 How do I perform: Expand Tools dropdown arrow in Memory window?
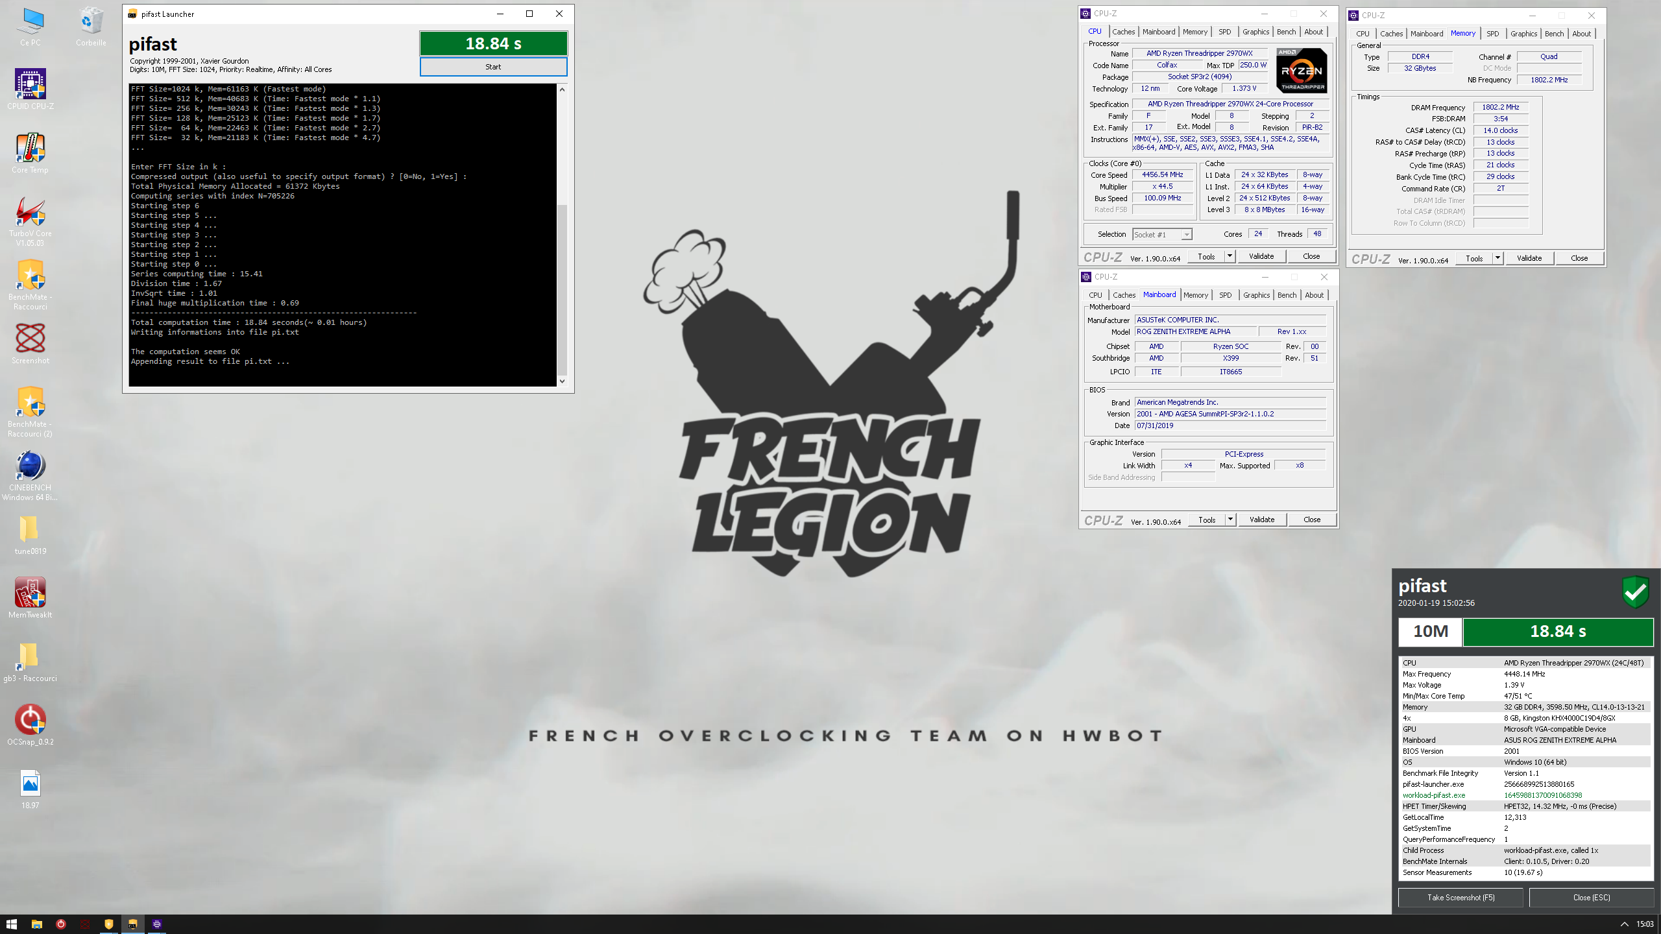pos(1497,258)
